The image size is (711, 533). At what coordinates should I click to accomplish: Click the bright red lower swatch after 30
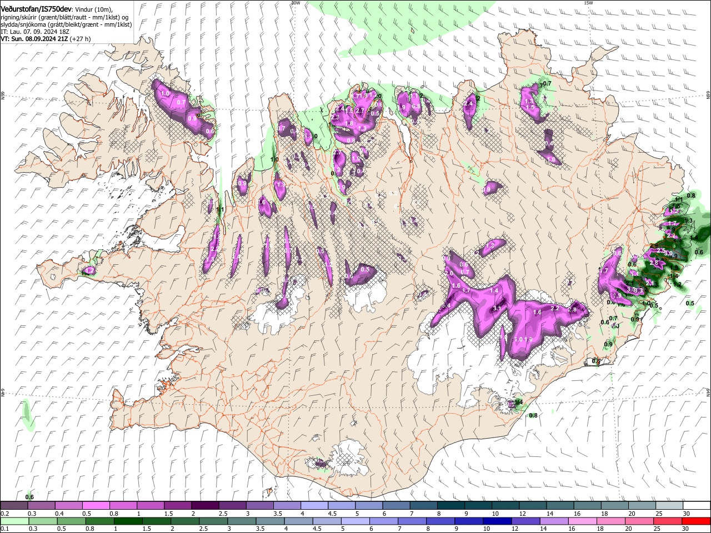696,521
